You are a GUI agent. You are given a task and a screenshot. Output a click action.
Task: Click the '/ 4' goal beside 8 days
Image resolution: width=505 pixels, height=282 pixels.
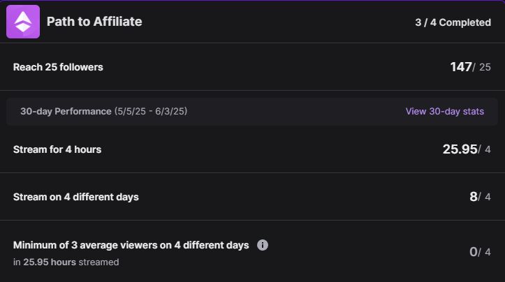pos(485,197)
